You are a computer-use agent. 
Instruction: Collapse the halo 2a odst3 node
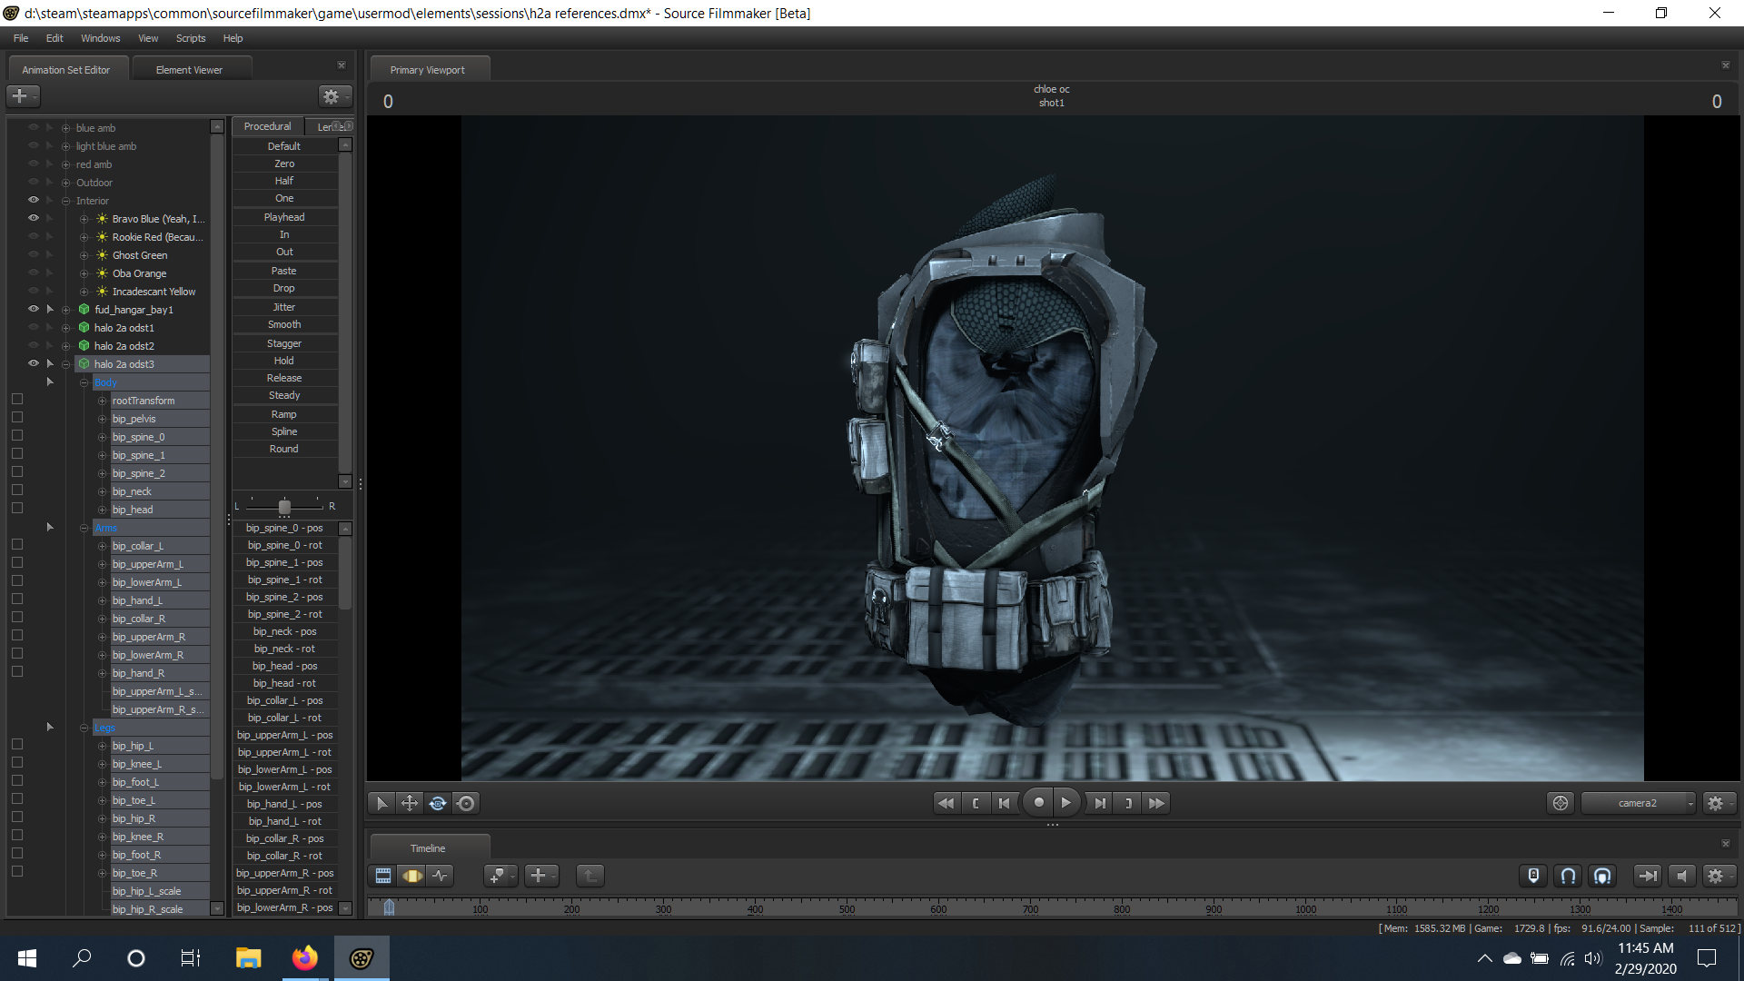pyautogui.click(x=65, y=364)
